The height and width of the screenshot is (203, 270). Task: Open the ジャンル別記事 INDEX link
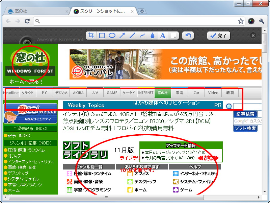30,143
